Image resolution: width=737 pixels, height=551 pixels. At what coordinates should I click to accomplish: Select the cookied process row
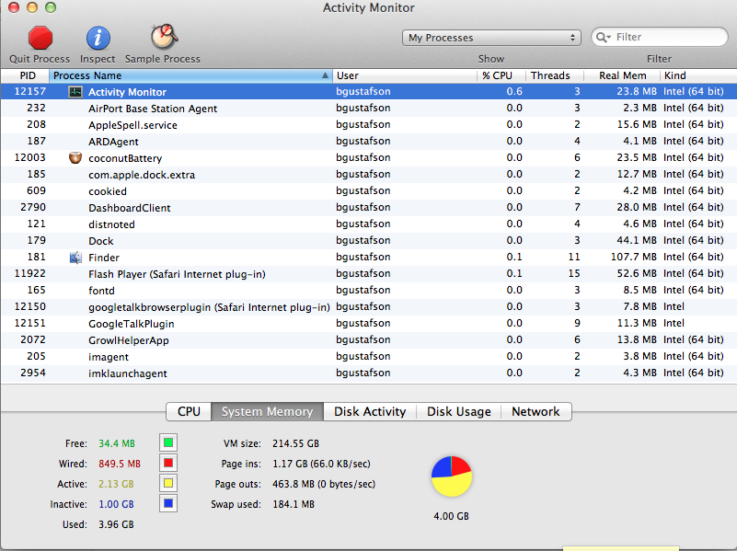[368, 190]
